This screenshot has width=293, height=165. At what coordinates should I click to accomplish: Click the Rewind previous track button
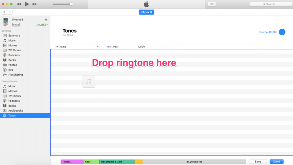point(19,4)
